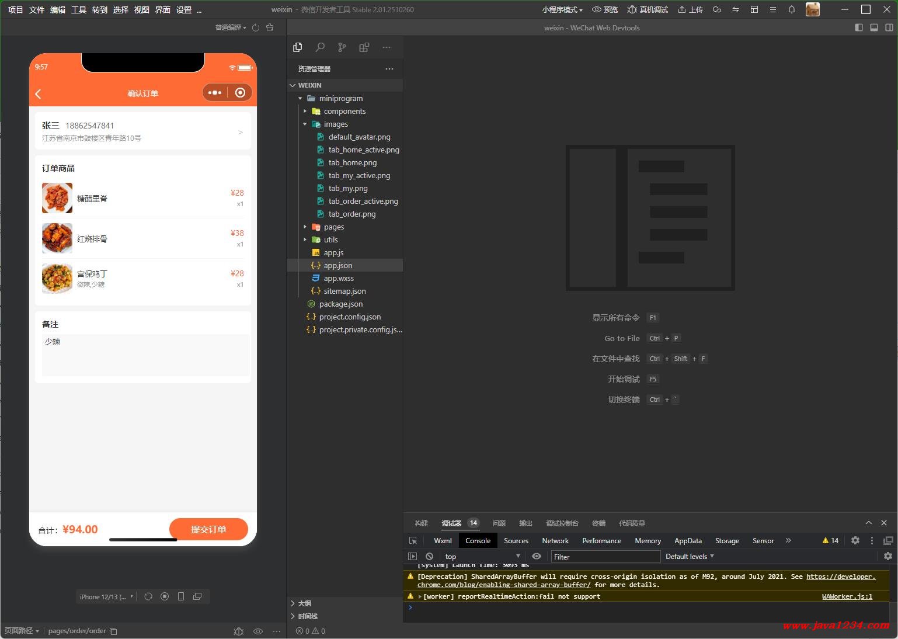
Task: Toggle the console sidebar panel
Action: click(x=412, y=557)
